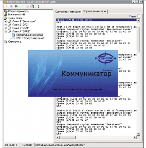
Task: Click the log's horizontal scroll right arrow
Action: (135, 137)
